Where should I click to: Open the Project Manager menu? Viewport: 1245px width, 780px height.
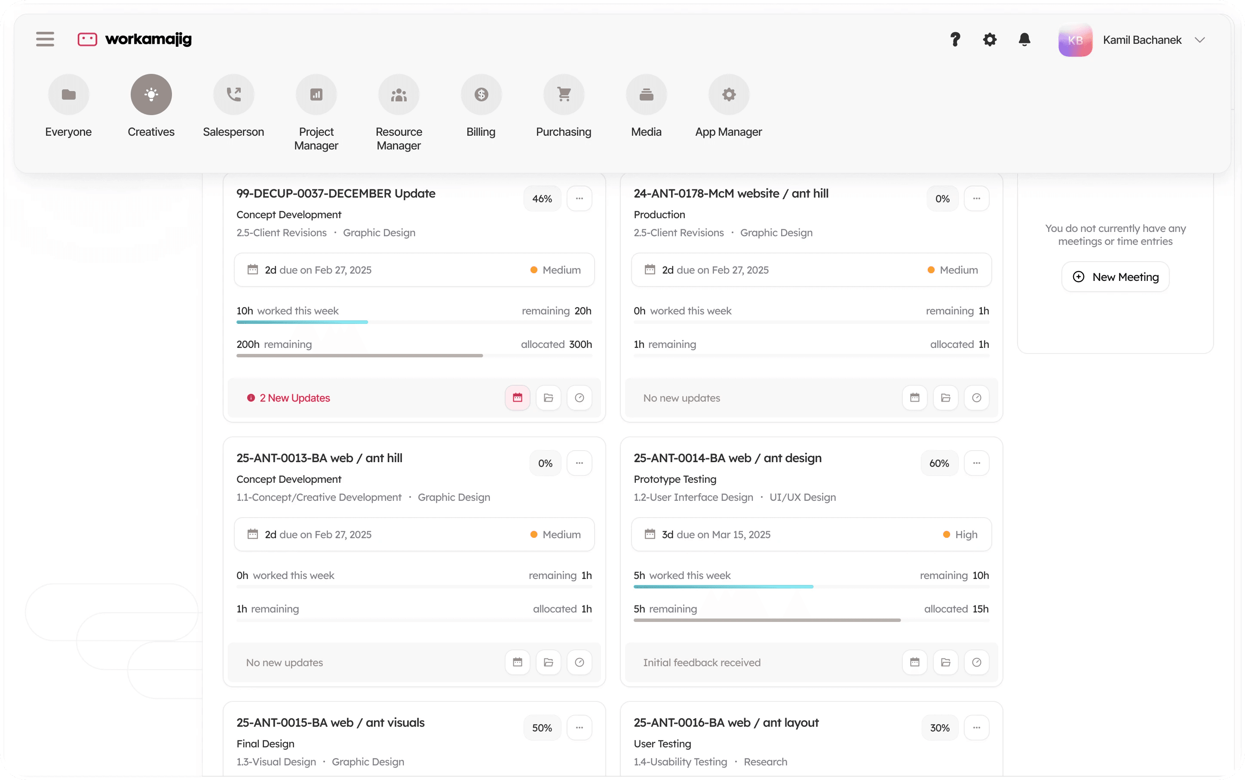[x=316, y=113]
